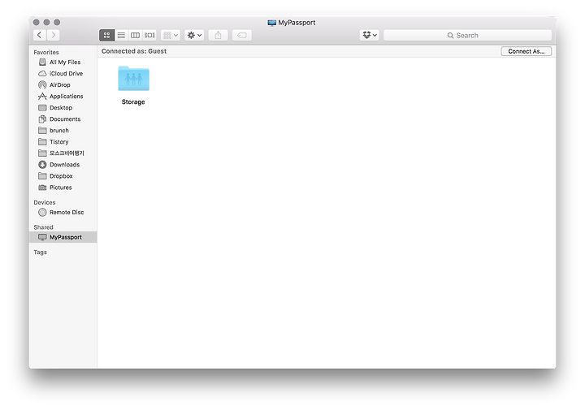Open AirDrop in sidebar
Screen dimensions: 585x410
pos(63,85)
